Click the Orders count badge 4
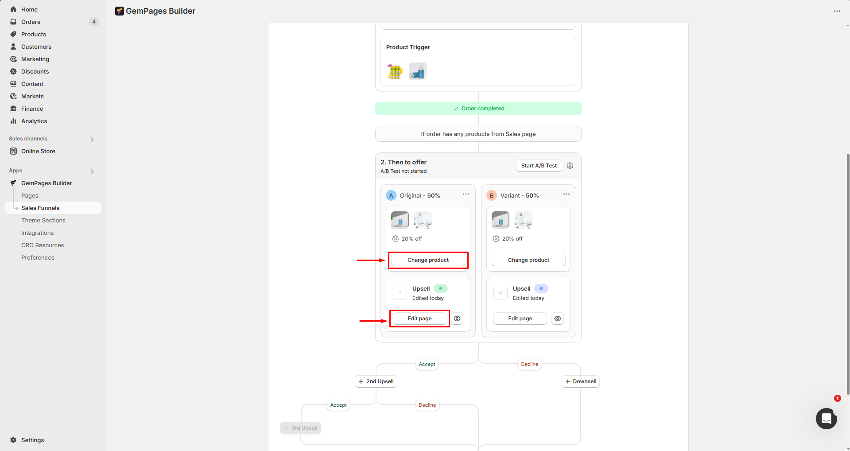 [x=94, y=22]
